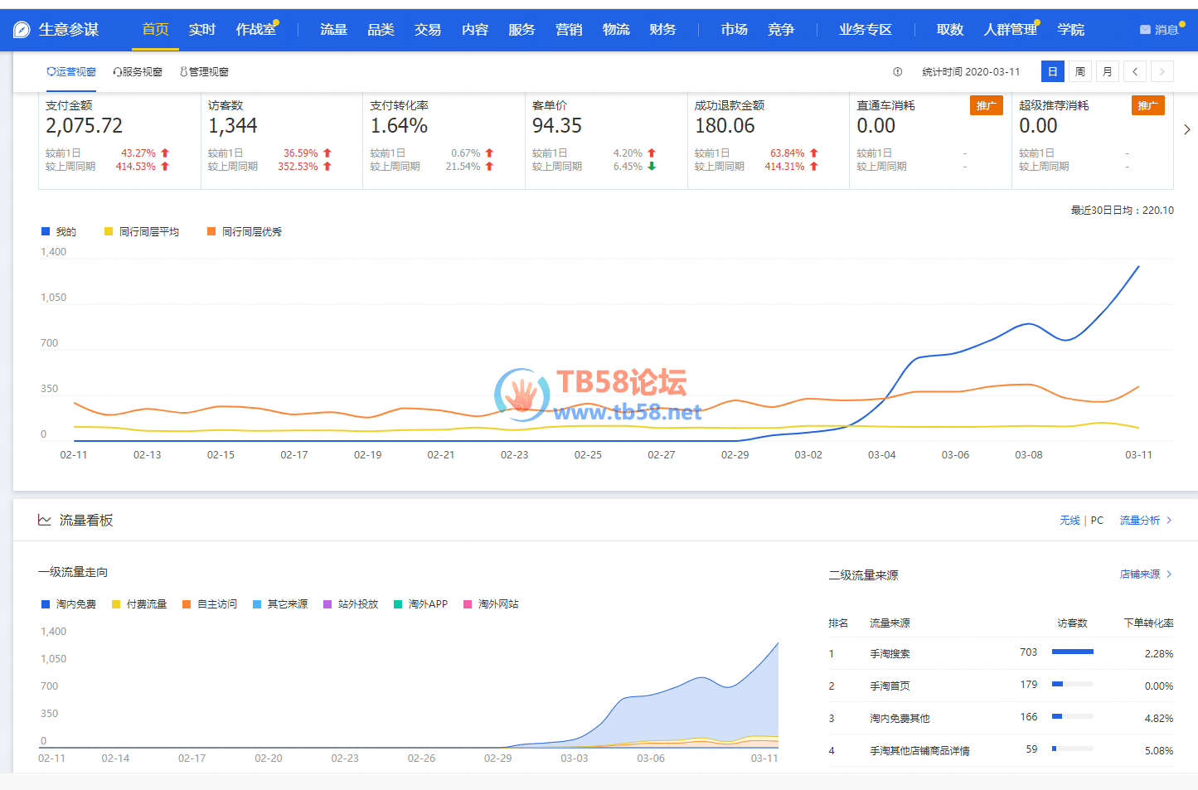Expand more metric cards with right chevron
The image size is (1198, 790).
tap(1186, 129)
